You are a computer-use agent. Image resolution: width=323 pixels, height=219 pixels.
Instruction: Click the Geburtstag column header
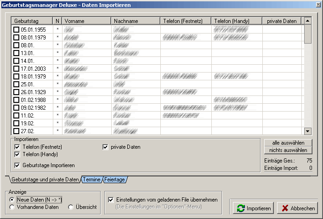click(31, 21)
